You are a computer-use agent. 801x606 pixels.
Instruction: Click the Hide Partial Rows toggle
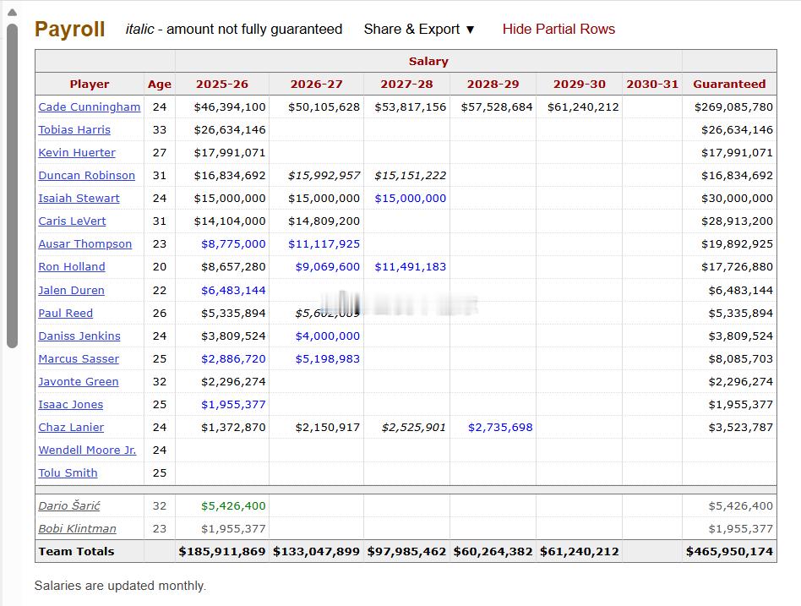[x=559, y=29]
